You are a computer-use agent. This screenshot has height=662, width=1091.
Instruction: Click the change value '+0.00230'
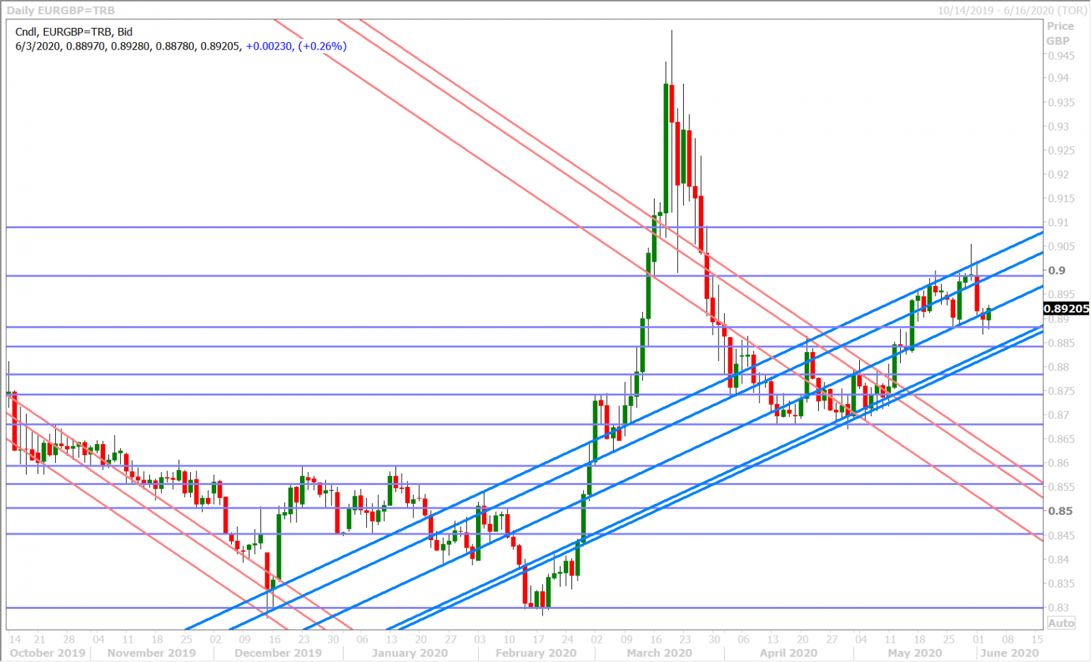point(269,46)
